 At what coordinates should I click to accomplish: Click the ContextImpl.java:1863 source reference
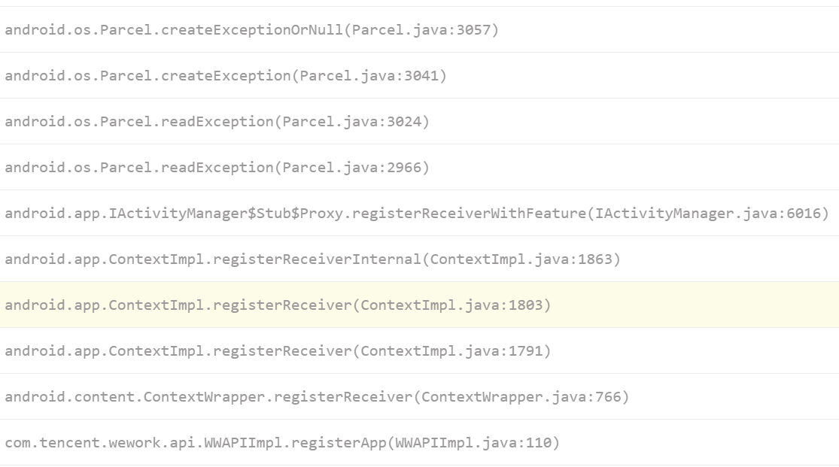(x=521, y=259)
